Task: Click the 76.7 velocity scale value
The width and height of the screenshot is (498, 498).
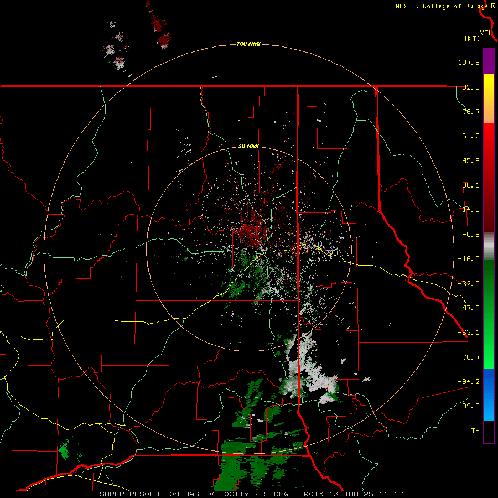Action: point(471,111)
